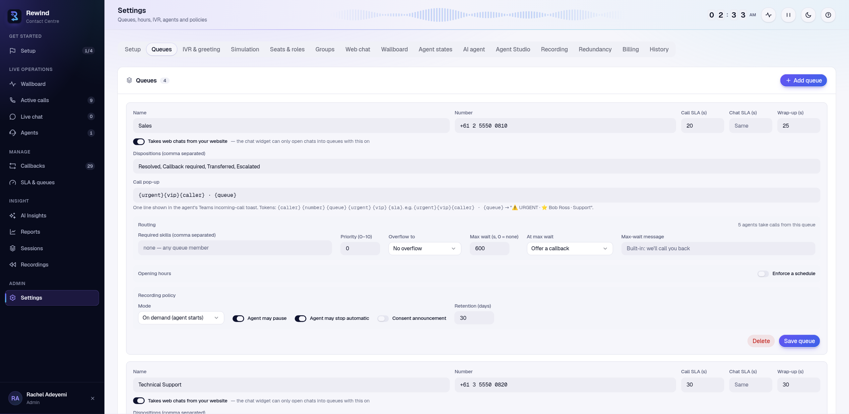Click the Sales queue name field

(x=291, y=126)
